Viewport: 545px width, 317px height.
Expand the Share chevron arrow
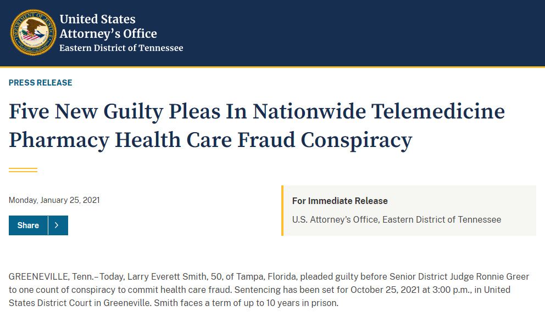(x=58, y=225)
